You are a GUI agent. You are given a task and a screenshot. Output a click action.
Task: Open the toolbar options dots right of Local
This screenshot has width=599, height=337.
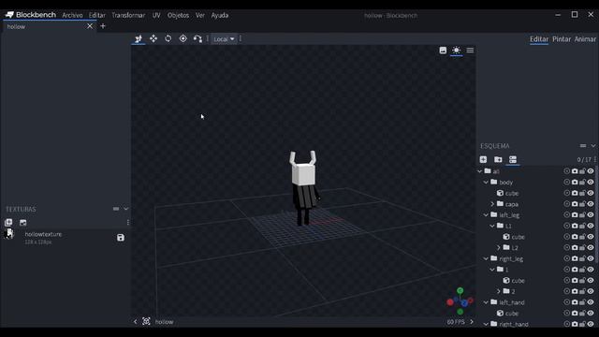[x=241, y=38]
